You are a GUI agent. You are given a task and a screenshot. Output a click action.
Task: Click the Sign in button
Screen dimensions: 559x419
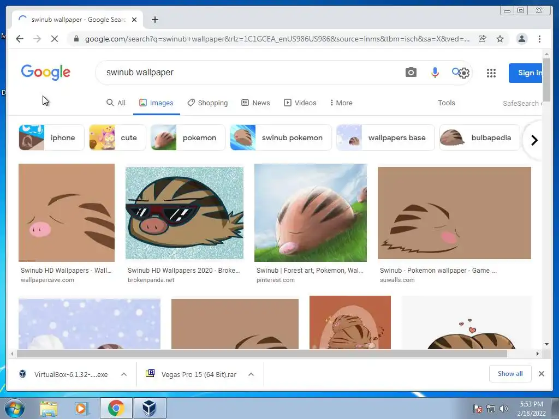click(526, 73)
